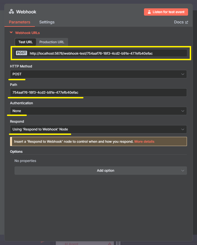
Task: Open the HTTP Method POST dropdown
Action: tap(98, 74)
